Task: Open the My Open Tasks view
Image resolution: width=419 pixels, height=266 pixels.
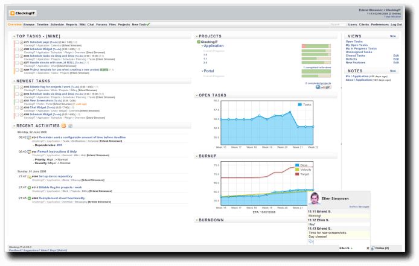Action: click(x=356, y=45)
